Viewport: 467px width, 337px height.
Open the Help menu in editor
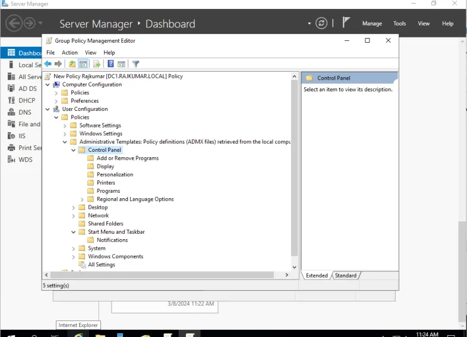109,53
